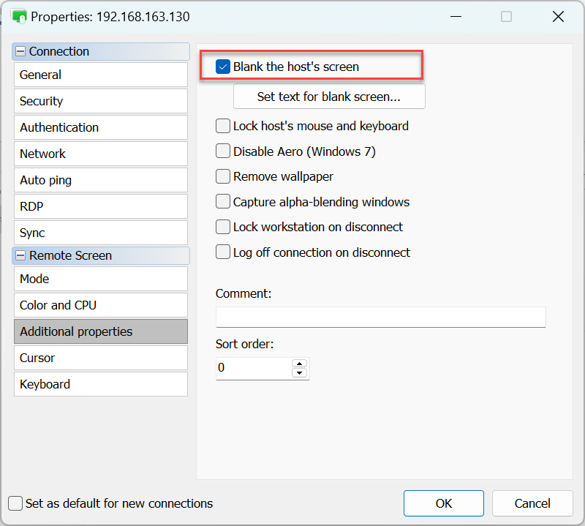Click the Comment text field
585x526 pixels.
pos(380,317)
